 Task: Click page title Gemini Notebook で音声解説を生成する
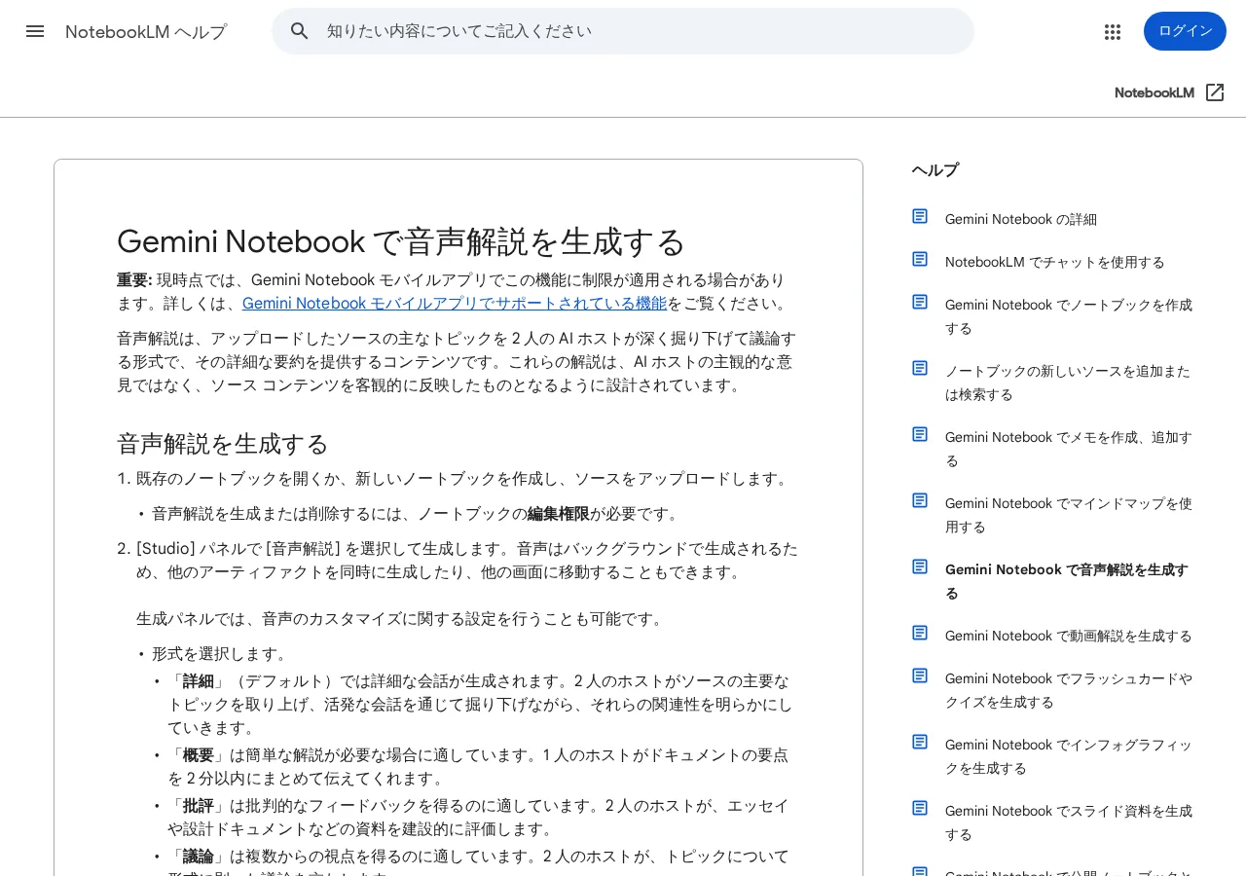click(x=401, y=241)
